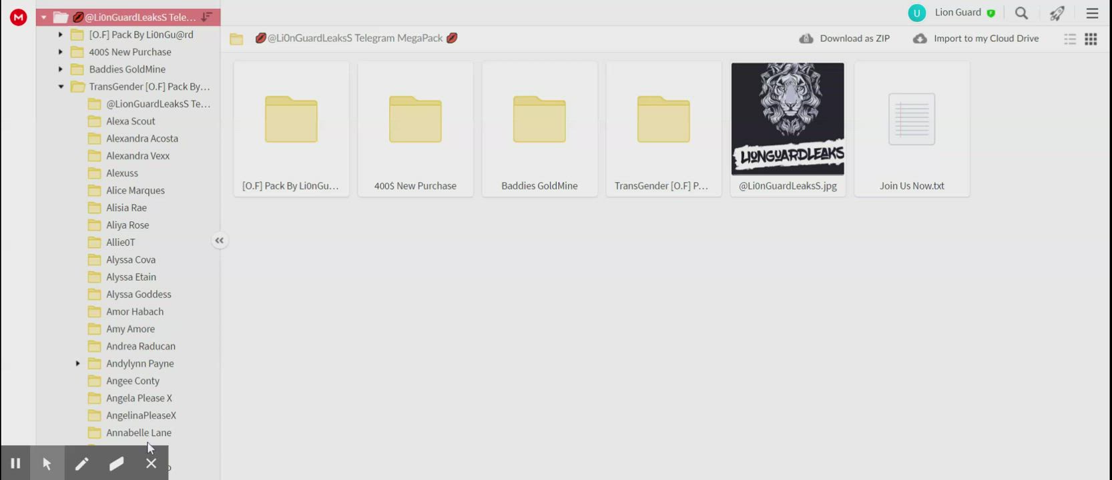
Task: Select Alexuss folder in tree
Action: [122, 173]
